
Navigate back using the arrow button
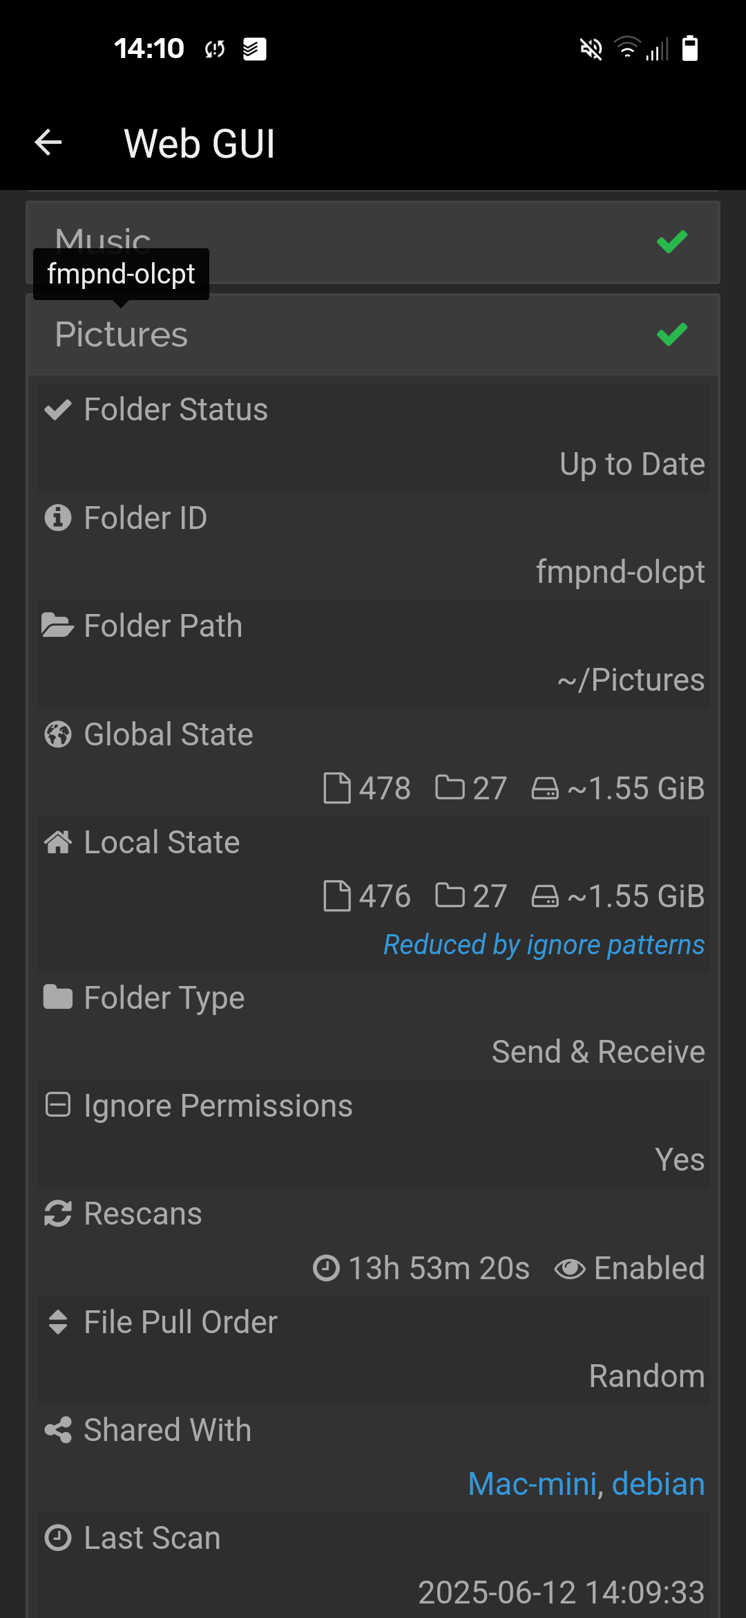[47, 143]
